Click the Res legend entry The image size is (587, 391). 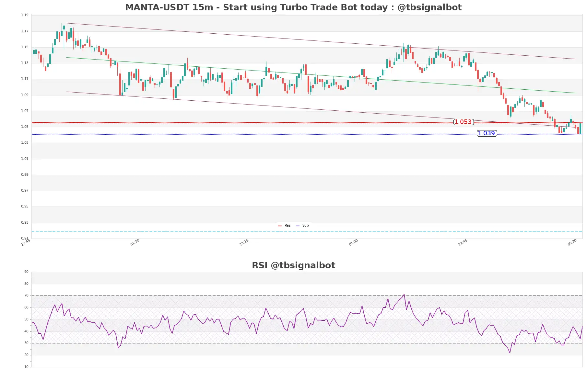pyautogui.click(x=284, y=226)
